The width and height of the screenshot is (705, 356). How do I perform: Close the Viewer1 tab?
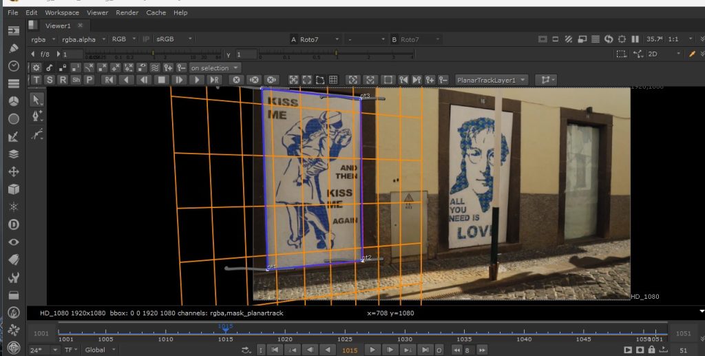pyautogui.click(x=80, y=25)
